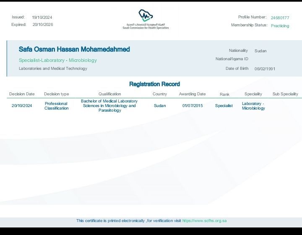Click the Registration Record heading
Viewport: 302px width, 235px height.
tap(154, 84)
